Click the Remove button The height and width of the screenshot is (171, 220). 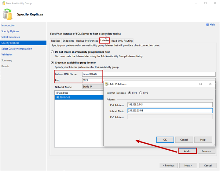(x=206, y=151)
